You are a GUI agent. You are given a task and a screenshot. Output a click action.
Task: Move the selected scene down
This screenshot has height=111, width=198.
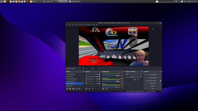(x=79, y=89)
